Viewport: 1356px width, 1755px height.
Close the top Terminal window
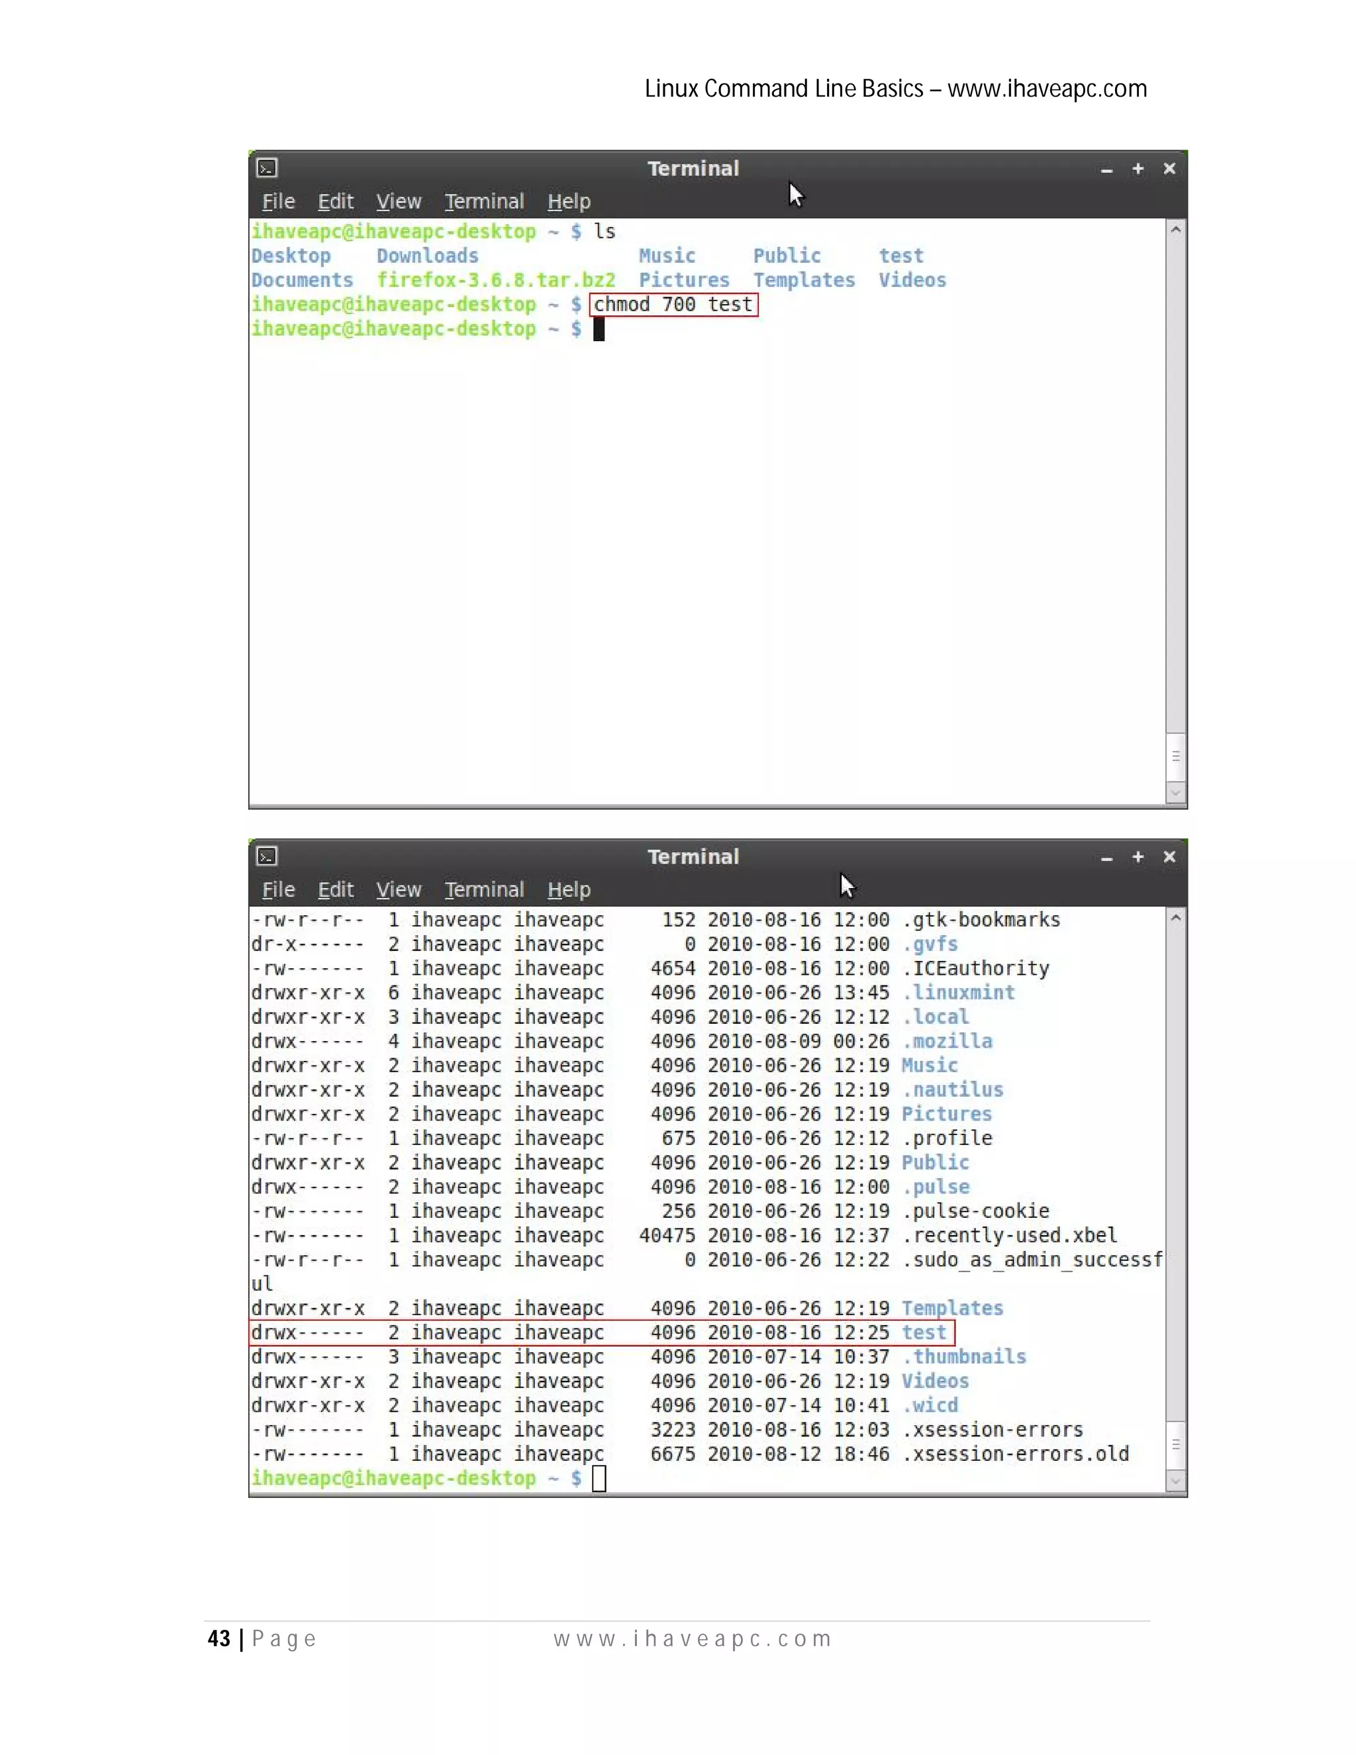(x=1169, y=169)
